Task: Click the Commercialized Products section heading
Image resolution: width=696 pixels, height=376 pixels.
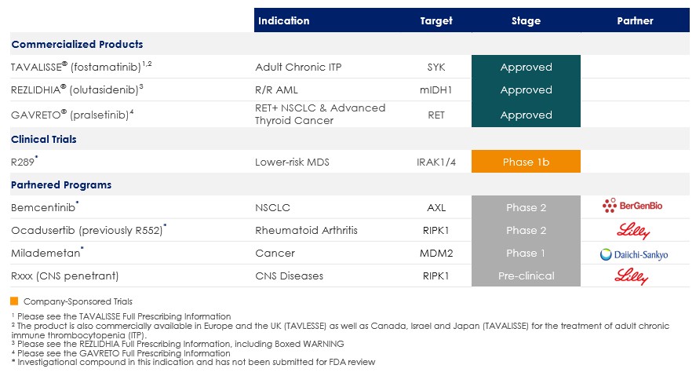Action: coord(77,44)
